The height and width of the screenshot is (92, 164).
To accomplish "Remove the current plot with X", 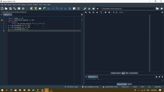I will click(97, 13).
